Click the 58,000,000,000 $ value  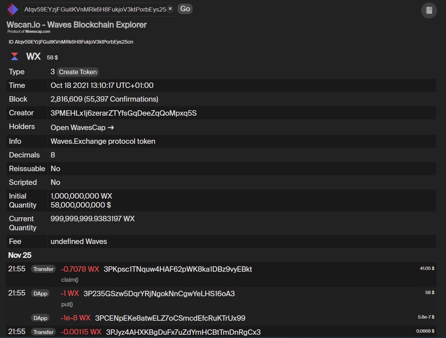point(81,205)
